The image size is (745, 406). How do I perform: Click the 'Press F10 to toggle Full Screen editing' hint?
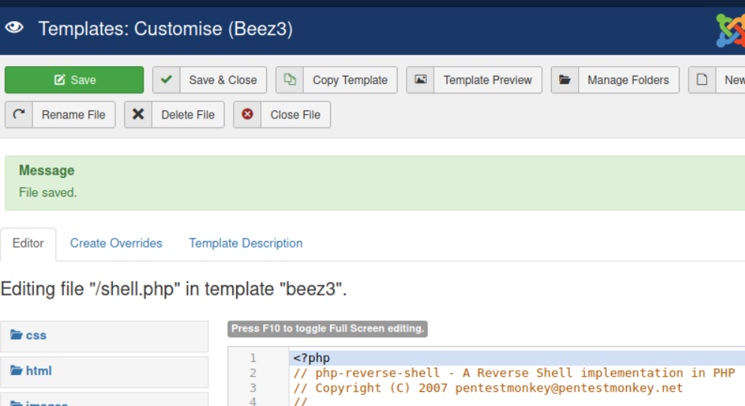(x=327, y=329)
